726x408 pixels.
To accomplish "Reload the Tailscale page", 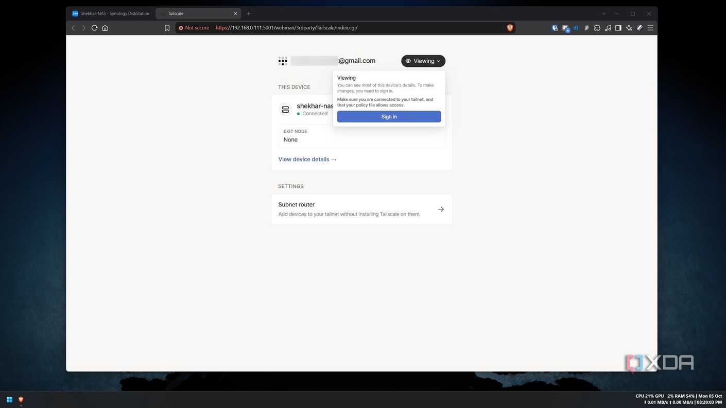I will pos(94,28).
